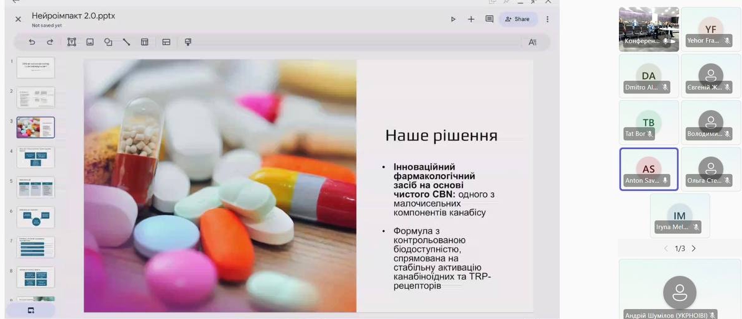Click the insert table icon

(x=144, y=42)
